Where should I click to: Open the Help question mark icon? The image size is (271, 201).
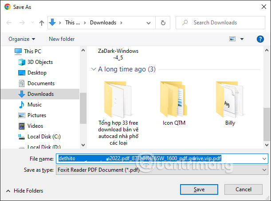[260, 39]
